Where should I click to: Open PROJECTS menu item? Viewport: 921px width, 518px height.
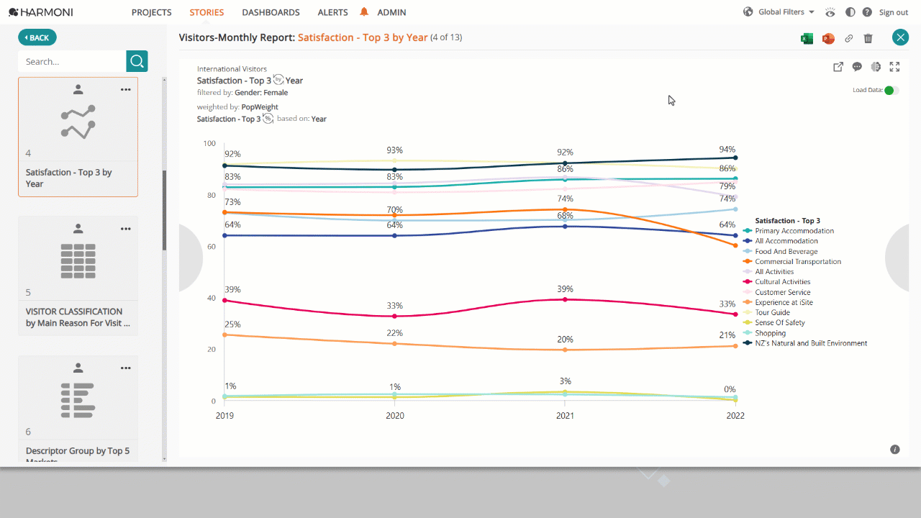[152, 12]
